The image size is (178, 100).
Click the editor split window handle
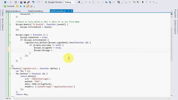tap(172, 14)
